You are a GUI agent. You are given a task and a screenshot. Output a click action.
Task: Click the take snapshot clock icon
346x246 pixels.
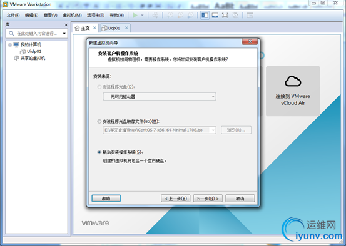click(170, 15)
